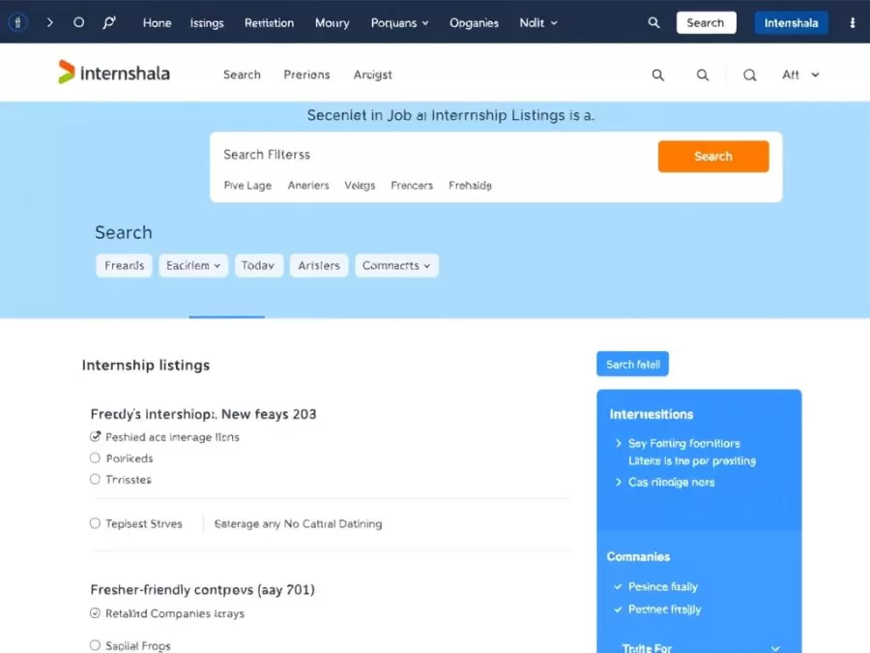This screenshot has height=653, width=870.
Task: Click the notification flag icon in the navbar
Action: click(x=109, y=21)
